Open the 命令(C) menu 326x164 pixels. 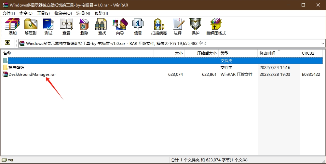26,13
